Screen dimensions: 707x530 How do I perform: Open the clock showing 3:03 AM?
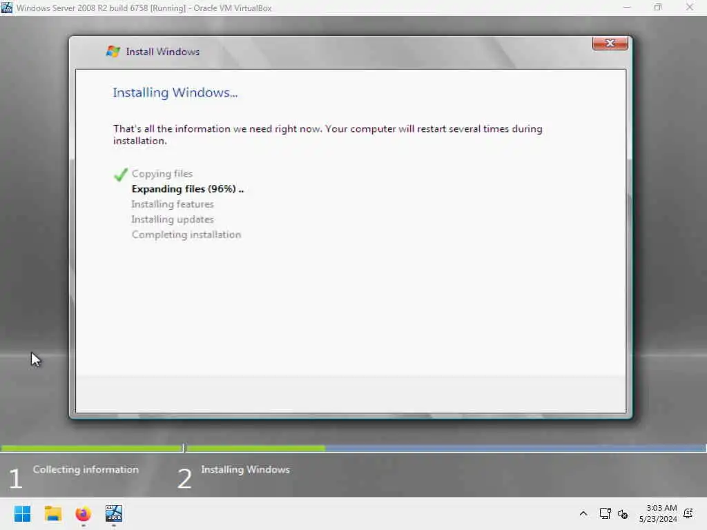658,513
